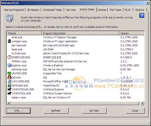The image size is (151, 126).
Task: Click the Kill Task button
Action: click(x=94, y=111)
